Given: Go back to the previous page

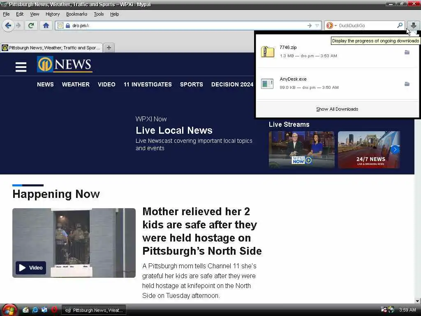Looking at the screenshot, I should click(x=8, y=26).
